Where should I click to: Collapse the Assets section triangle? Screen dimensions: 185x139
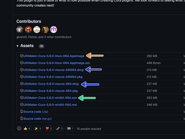17,46
